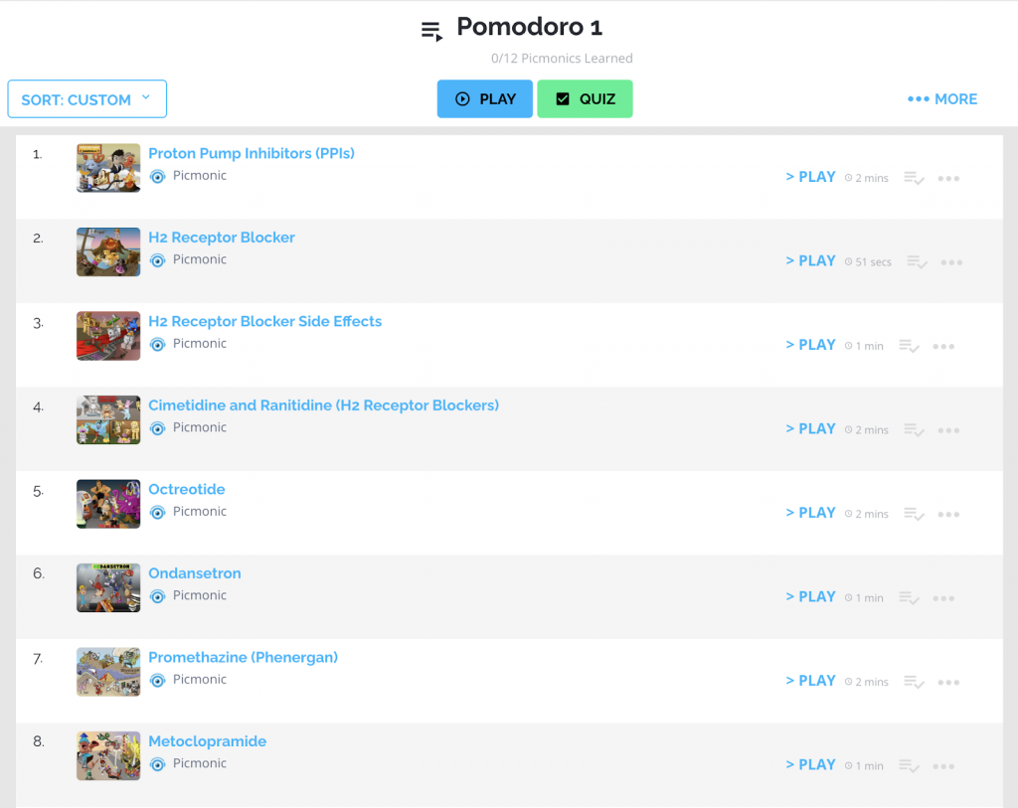The height and width of the screenshot is (808, 1018).
Task: Open three-dot menu for H2 Receptor Blocker Side Effects
Action: tap(943, 347)
